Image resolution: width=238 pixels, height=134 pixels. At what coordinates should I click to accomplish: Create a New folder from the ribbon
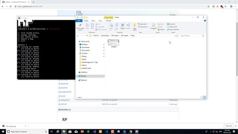[x=135, y=27]
